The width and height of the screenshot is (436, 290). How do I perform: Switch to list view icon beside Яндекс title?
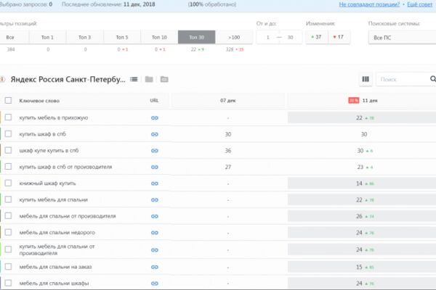(x=134, y=79)
